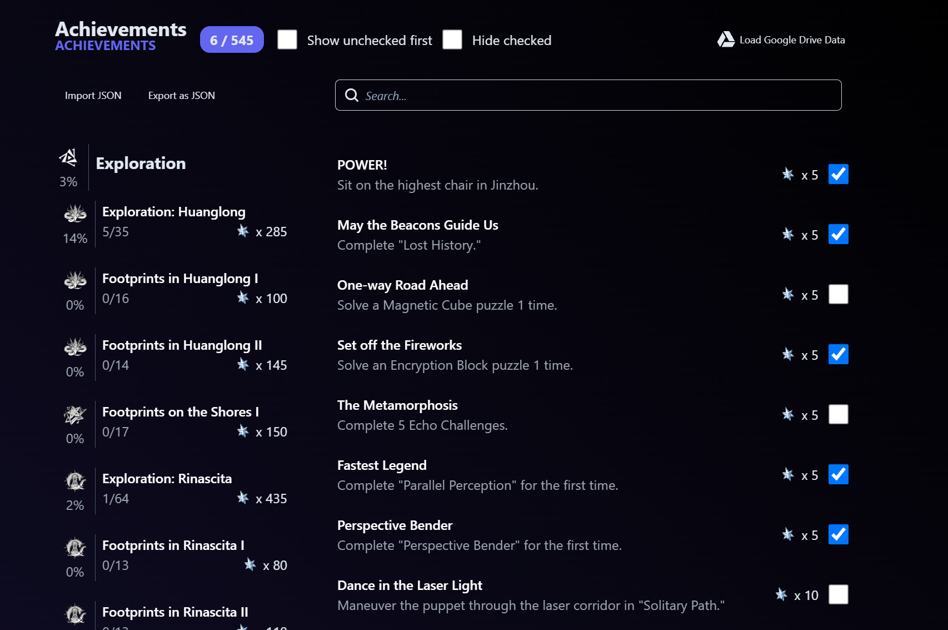Check off One-way Road Ahead achievement
The height and width of the screenshot is (630, 948).
(838, 294)
